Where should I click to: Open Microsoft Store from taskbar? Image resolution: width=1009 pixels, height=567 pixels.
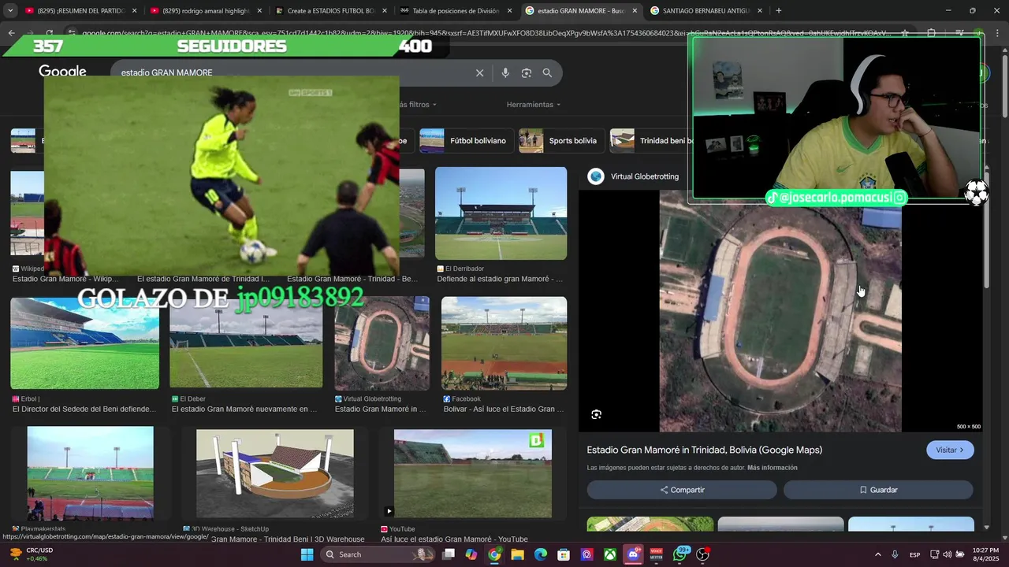pyautogui.click(x=564, y=554)
